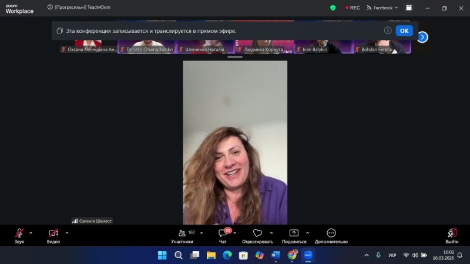Screen dimensions: 470x264
Task: Open the Facebook live stream dropdown
Action: click(x=382, y=8)
